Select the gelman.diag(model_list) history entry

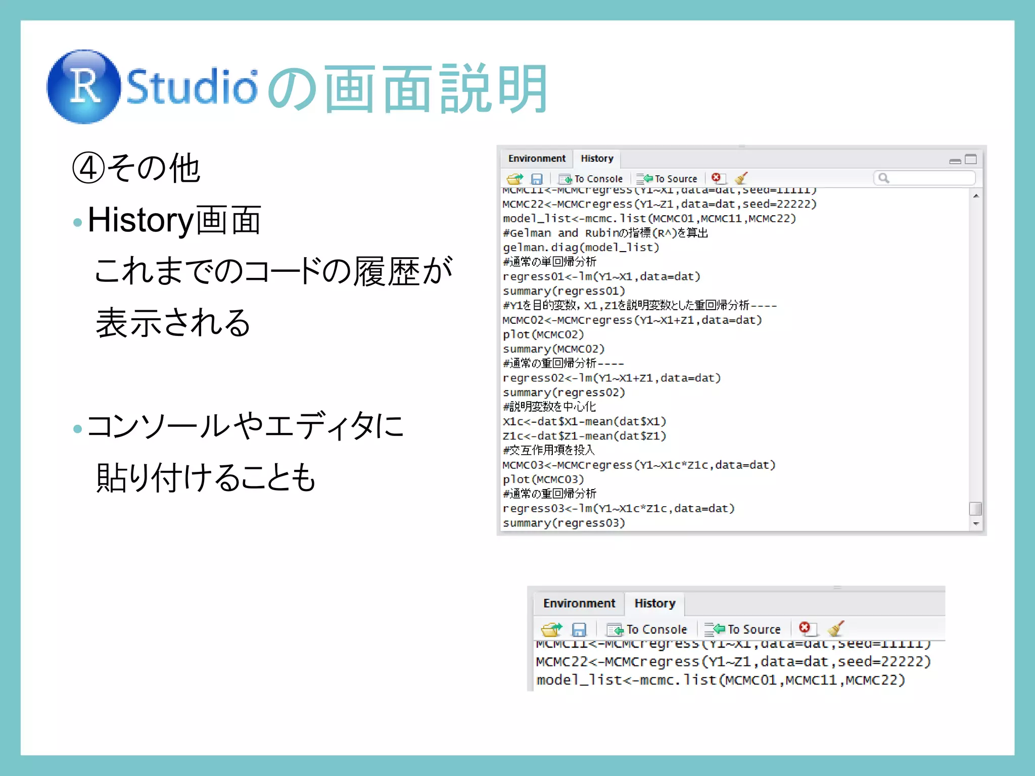(581, 248)
